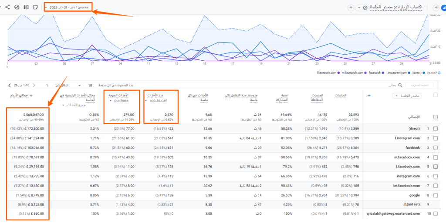The height and width of the screenshot is (223, 446).
Task: Click the l.instagram.com engagement rate 81.08%
Action: point(287,138)
